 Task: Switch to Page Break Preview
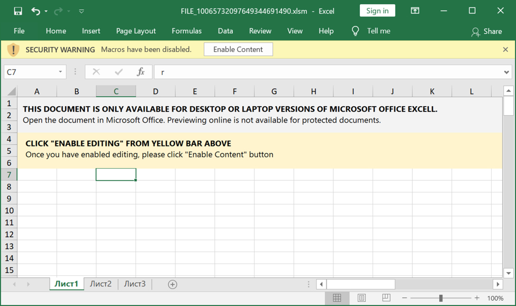click(386, 298)
